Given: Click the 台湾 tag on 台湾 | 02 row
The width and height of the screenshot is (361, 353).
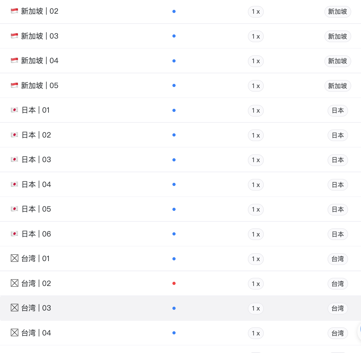Looking at the screenshot, I should pyautogui.click(x=338, y=284).
